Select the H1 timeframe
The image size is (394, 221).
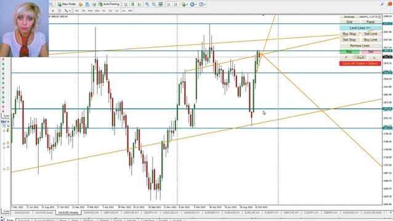click(x=103, y=11)
